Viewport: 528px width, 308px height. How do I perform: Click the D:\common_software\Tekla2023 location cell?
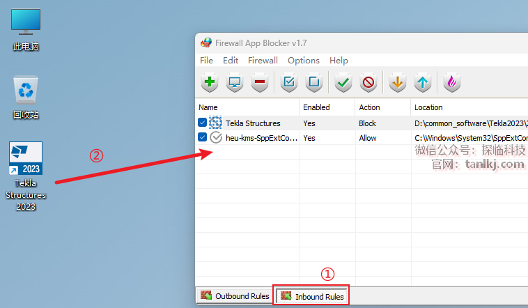(x=471, y=123)
